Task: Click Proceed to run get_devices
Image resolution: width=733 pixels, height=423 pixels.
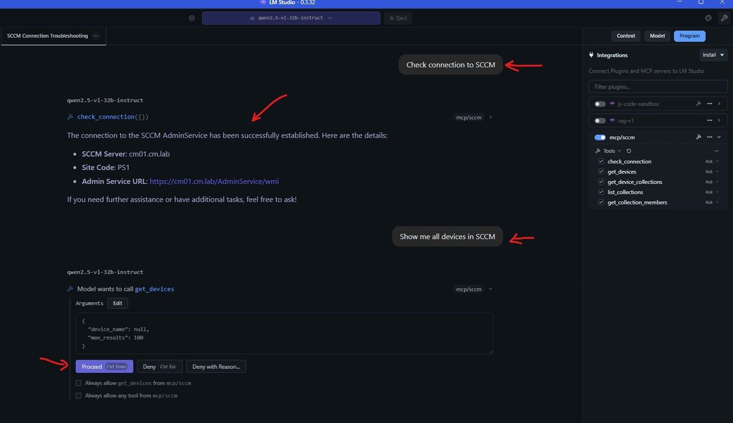Action: [104, 367]
